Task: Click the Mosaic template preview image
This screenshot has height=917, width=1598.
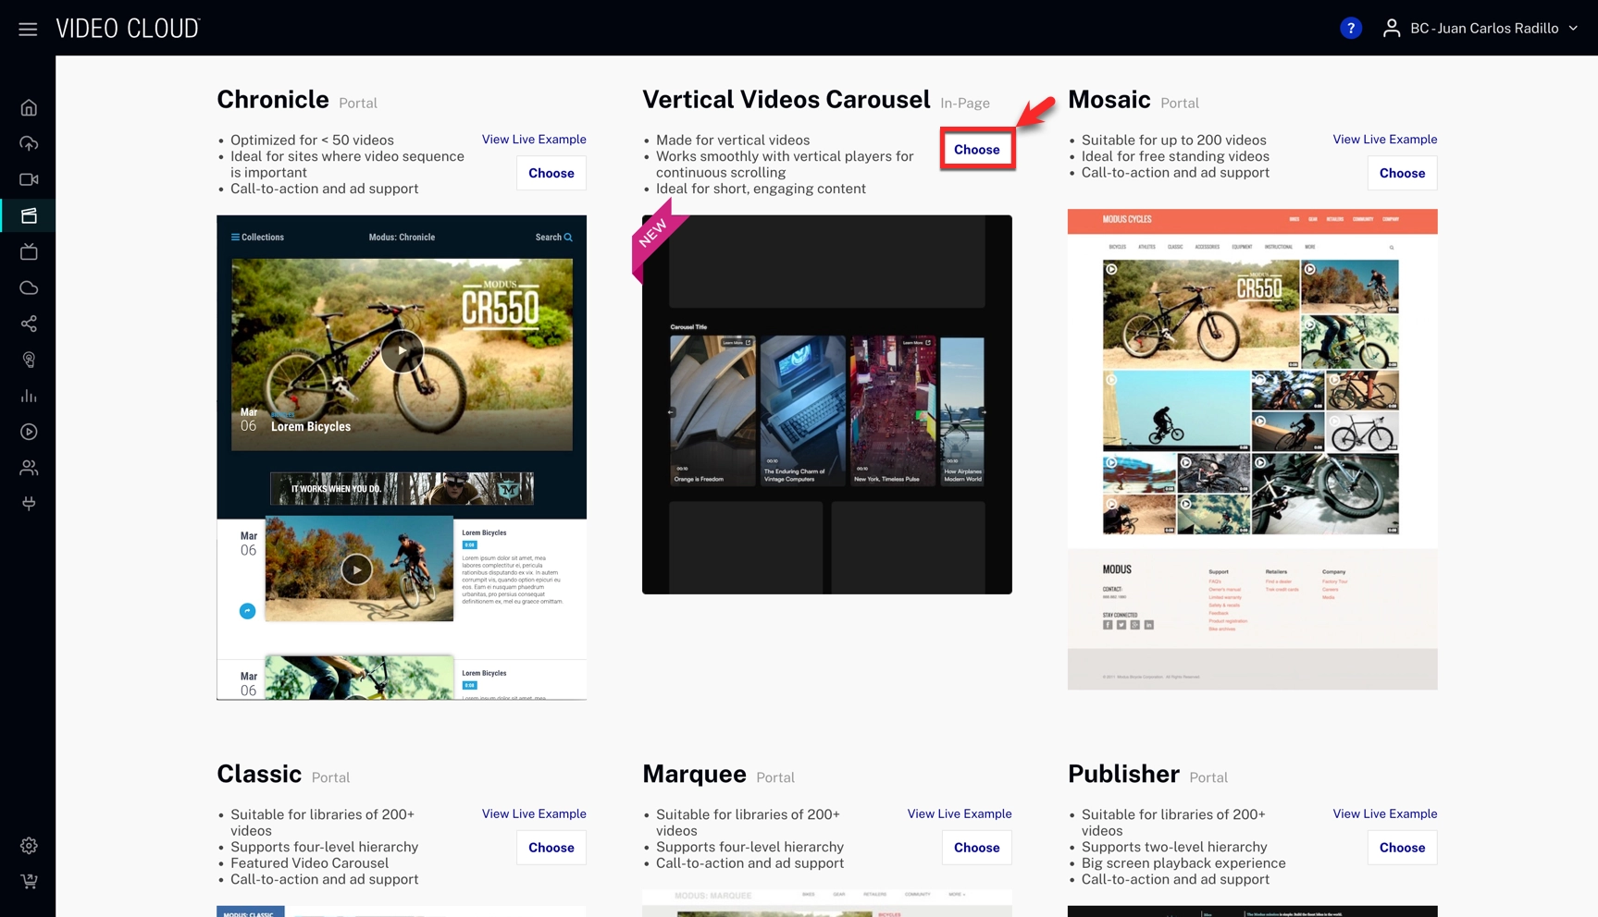Action: 1252,448
